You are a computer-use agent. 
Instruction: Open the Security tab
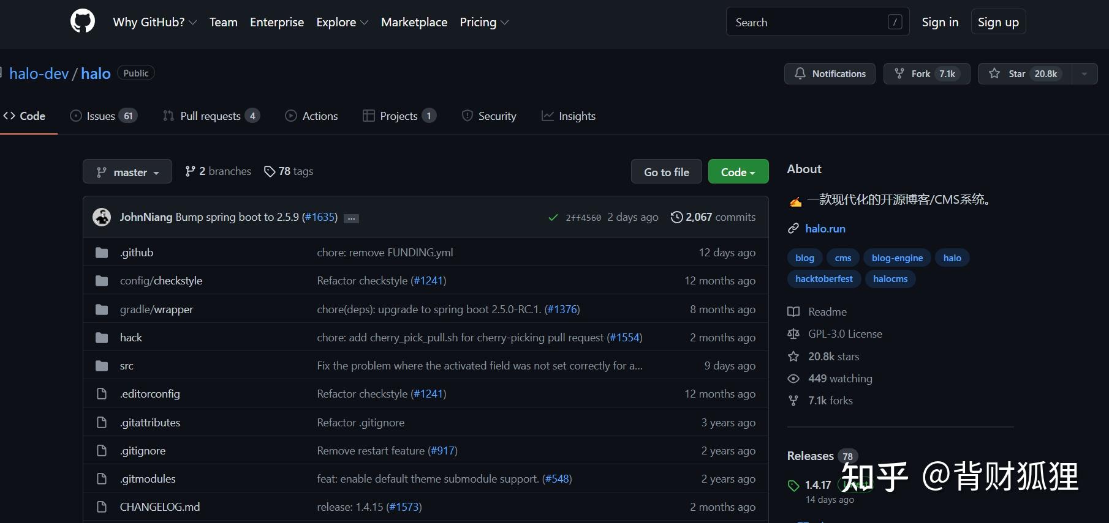[x=489, y=116]
